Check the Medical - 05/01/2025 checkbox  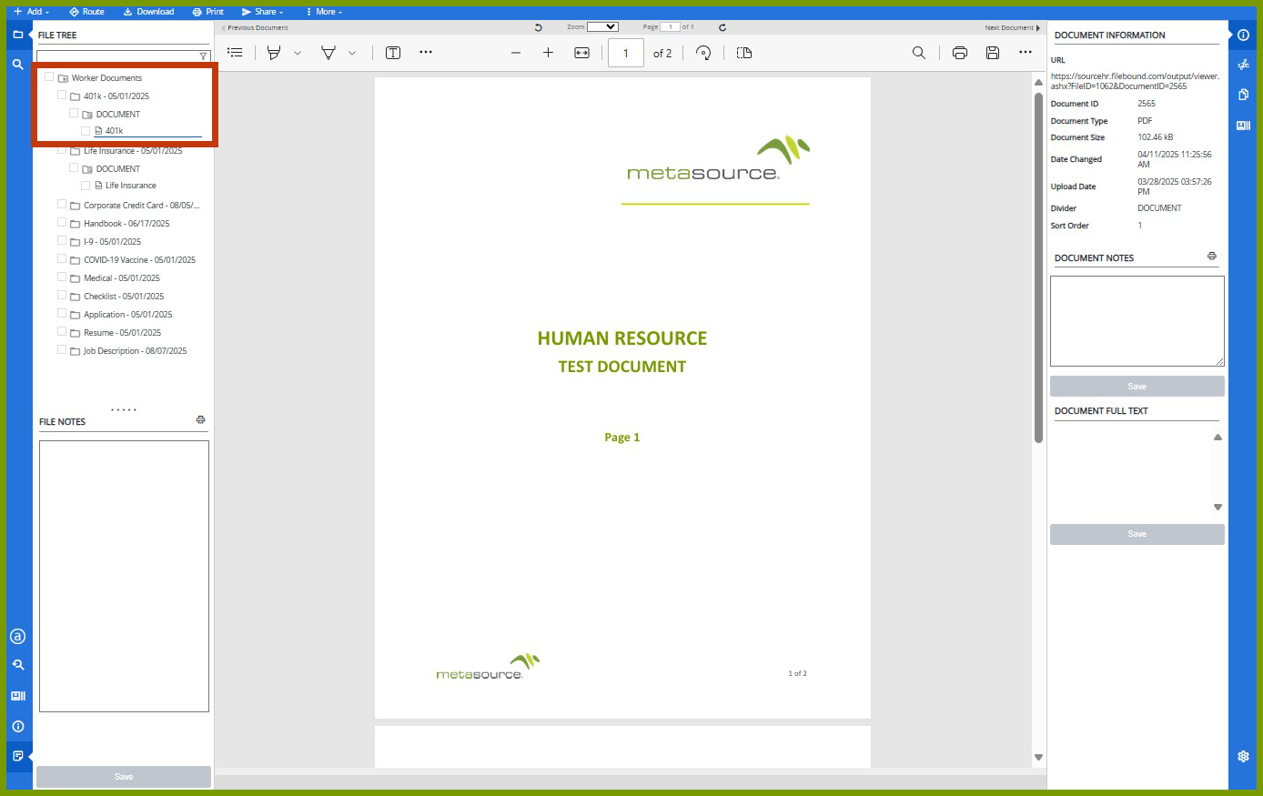pyautogui.click(x=62, y=277)
